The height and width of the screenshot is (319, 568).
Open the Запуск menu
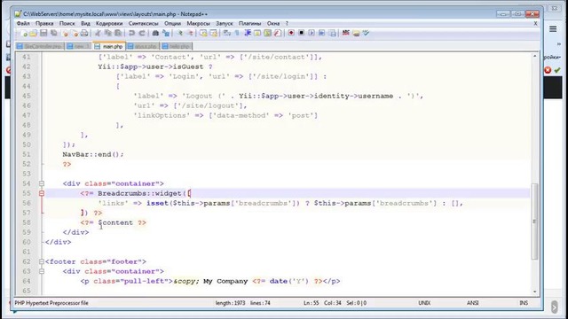pos(225,24)
